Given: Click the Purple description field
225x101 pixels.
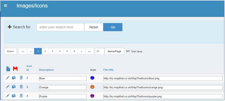Looking at the screenshot, I should coord(63,96).
